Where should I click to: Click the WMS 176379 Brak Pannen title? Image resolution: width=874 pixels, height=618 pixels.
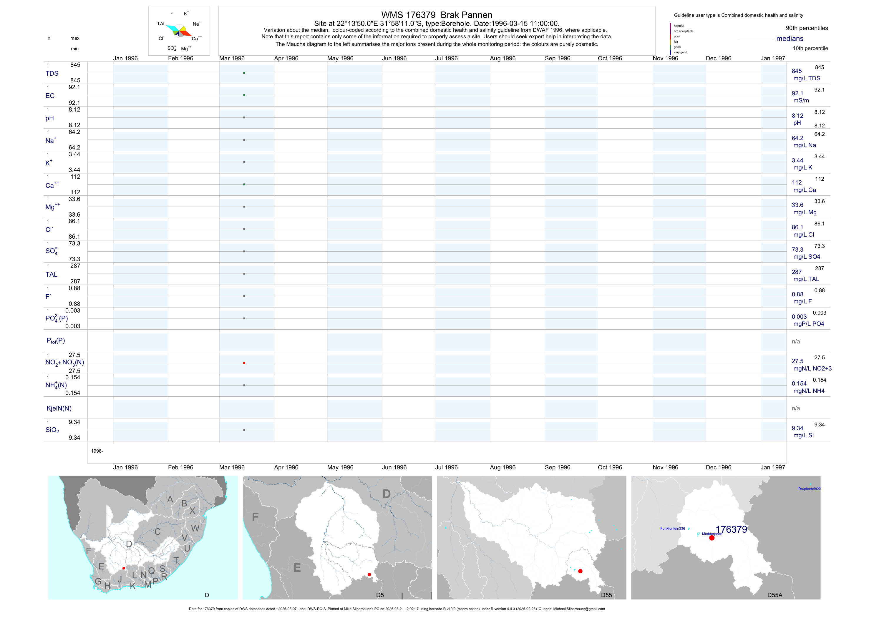pyautogui.click(x=437, y=15)
